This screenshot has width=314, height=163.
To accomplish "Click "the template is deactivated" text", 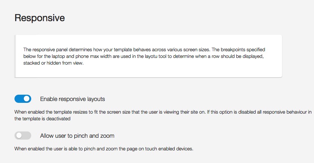I will pos(42,119).
